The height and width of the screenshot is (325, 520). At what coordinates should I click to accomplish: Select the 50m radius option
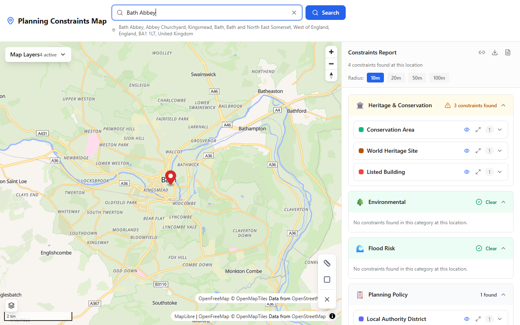click(417, 78)
